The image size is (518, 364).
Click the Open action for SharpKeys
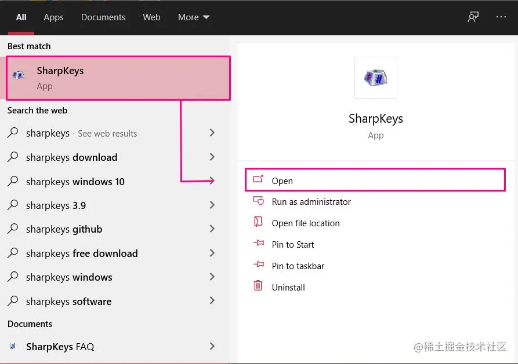[375, 180]
